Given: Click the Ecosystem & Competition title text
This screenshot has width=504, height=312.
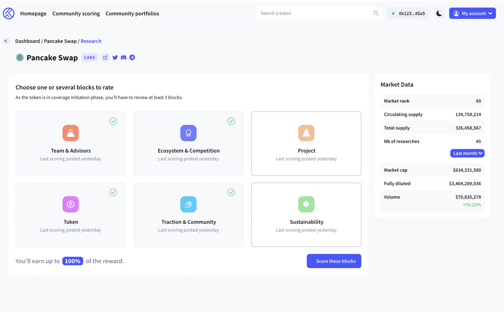Looking at the screenshot, I should [x=188, y=151].
